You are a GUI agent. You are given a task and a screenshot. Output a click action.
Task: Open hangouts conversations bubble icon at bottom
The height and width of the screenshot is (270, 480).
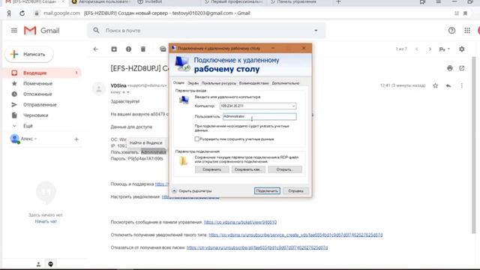pyautogui.click(x=50, y=264)
